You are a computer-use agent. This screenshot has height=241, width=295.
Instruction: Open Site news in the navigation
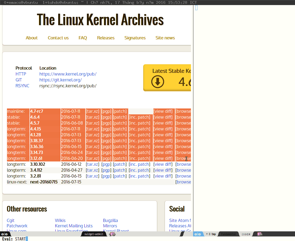pos(165,38)
